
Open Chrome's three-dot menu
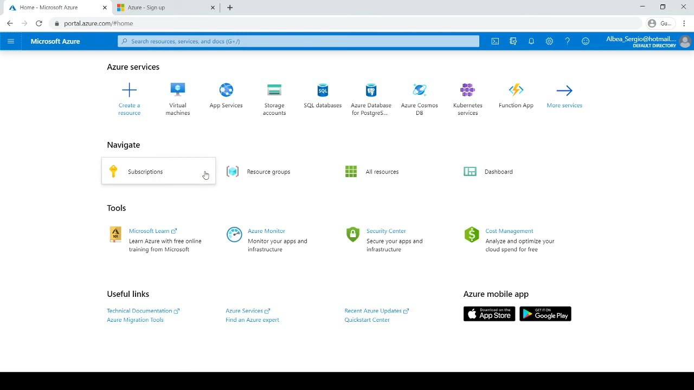pos(685,23)
